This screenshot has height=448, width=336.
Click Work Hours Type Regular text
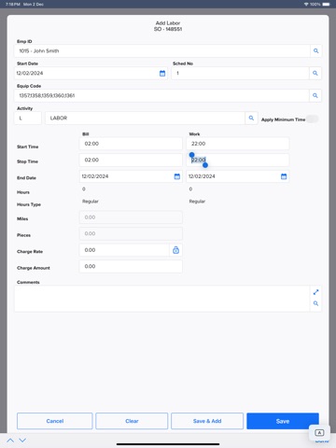point(197,202)
